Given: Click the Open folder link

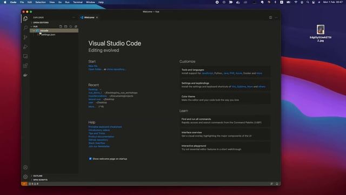Looking at the screenshot, I should pyautogui.click(x=95, y=69).
